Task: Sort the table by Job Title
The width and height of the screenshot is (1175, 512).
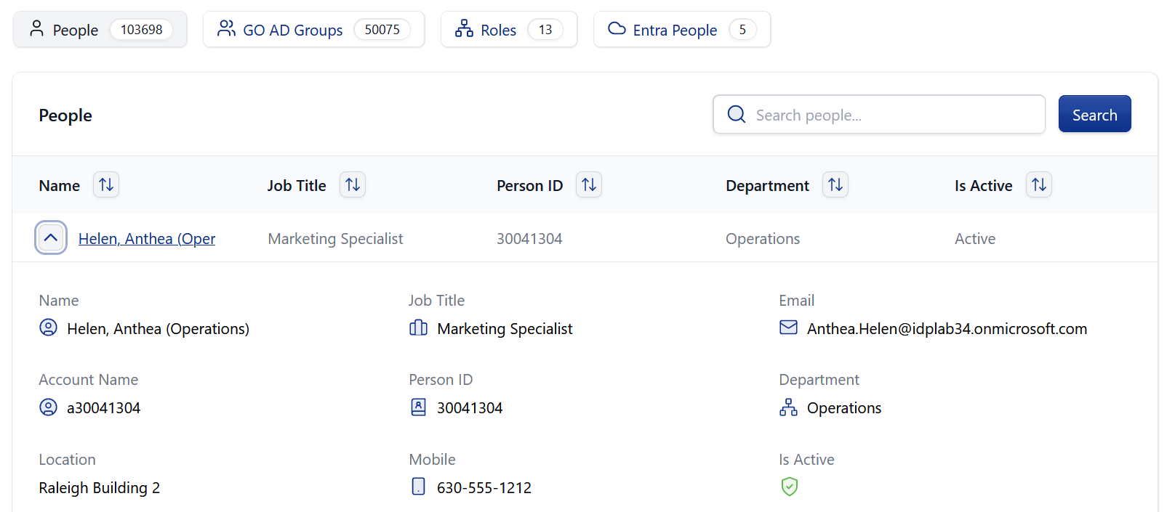Action: (353, 185)
